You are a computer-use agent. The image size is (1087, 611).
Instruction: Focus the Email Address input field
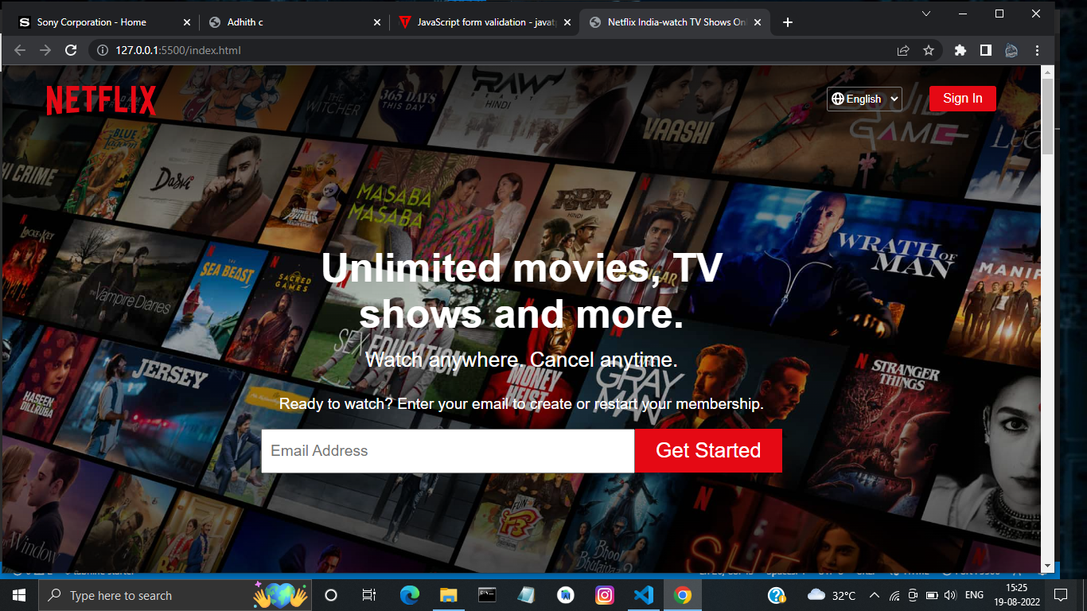447,451
